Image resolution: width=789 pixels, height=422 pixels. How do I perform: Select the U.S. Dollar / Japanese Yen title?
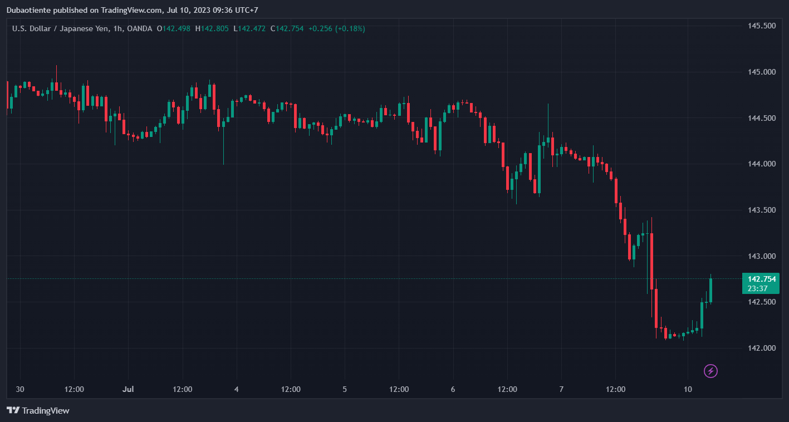(x=67, y=28)
